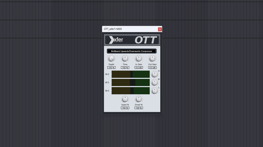
Task: Click the low band compression meter
Action: tap(131, 91)
